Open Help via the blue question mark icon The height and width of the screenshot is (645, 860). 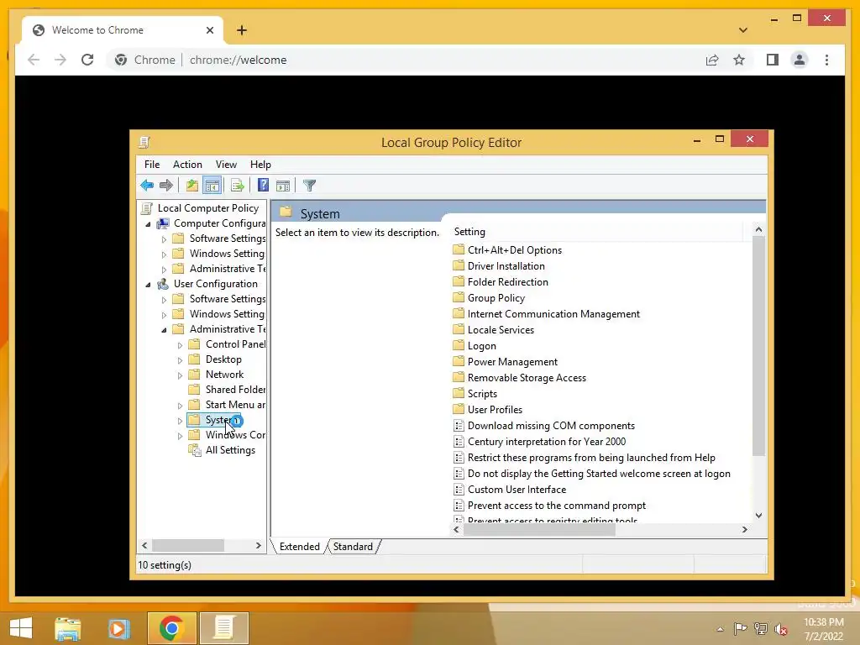click(263, 186)
